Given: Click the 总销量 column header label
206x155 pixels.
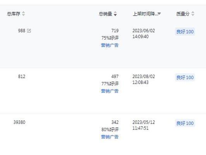Looking at the screenshot, I should click(105, 14).
